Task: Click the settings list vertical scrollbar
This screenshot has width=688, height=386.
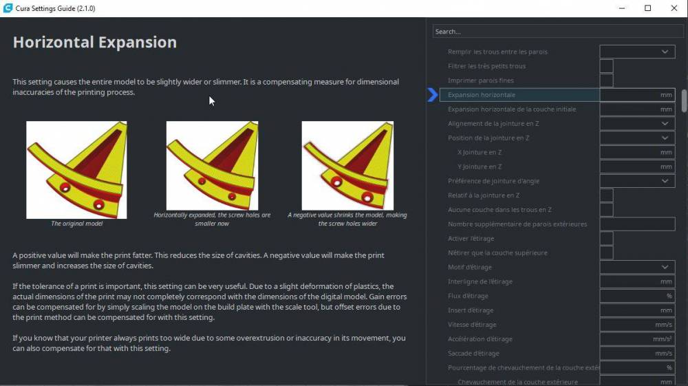Action: [x=684, y=101]
